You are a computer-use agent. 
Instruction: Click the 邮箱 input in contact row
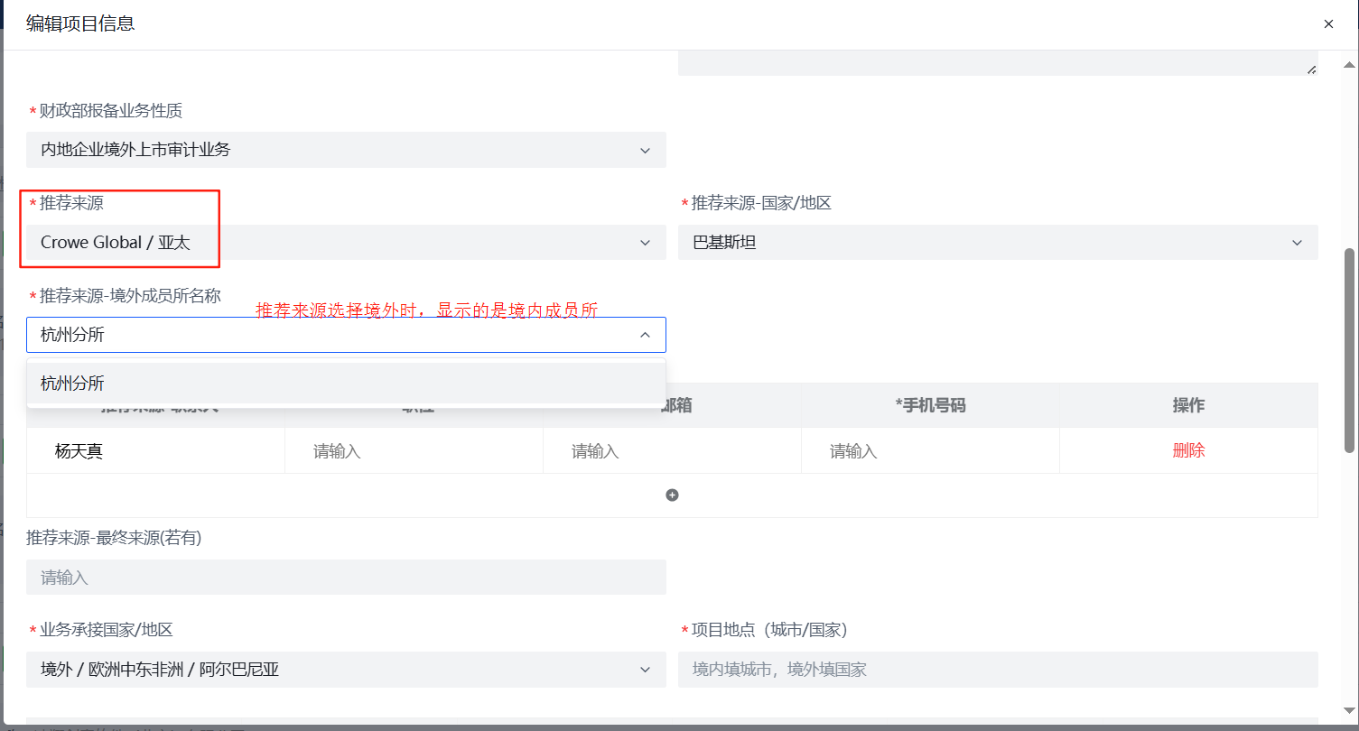point(671,451)
